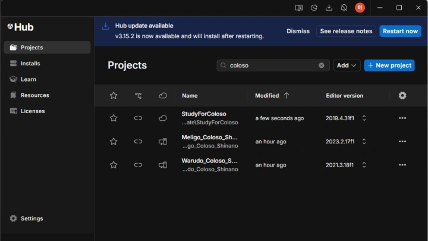Go to Installs in the sidebar
The image size is (428, 241).
[30, 63]
